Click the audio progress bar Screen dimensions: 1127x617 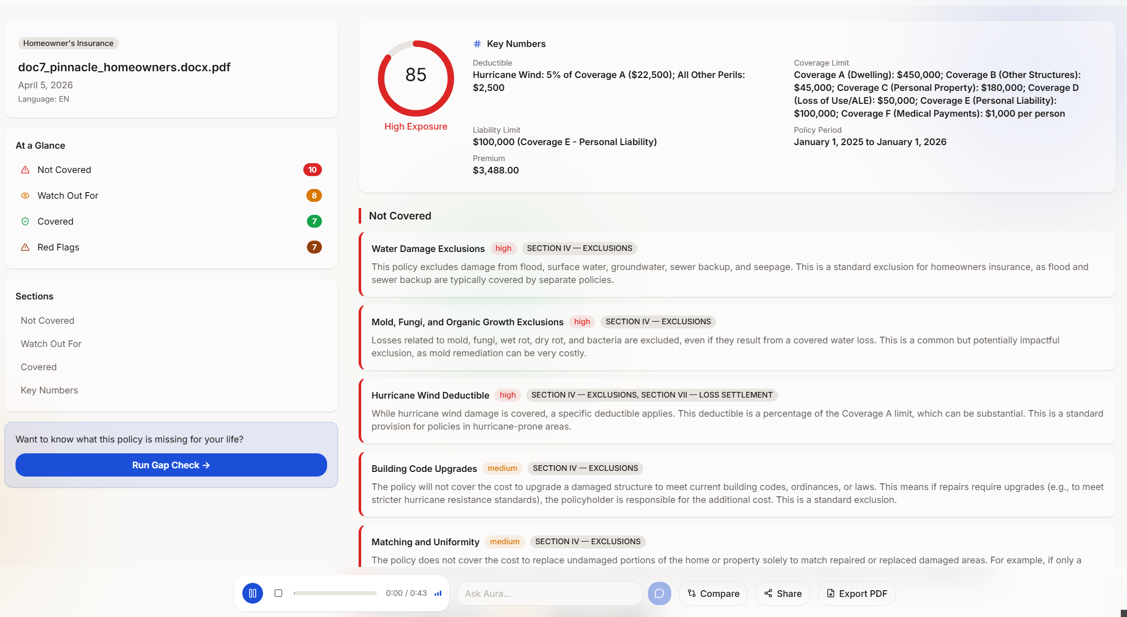(335, 593)
